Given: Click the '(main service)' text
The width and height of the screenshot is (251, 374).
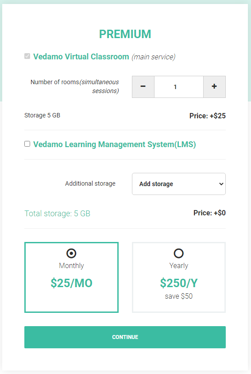Looking at the screenshot, I should (154, 57).
